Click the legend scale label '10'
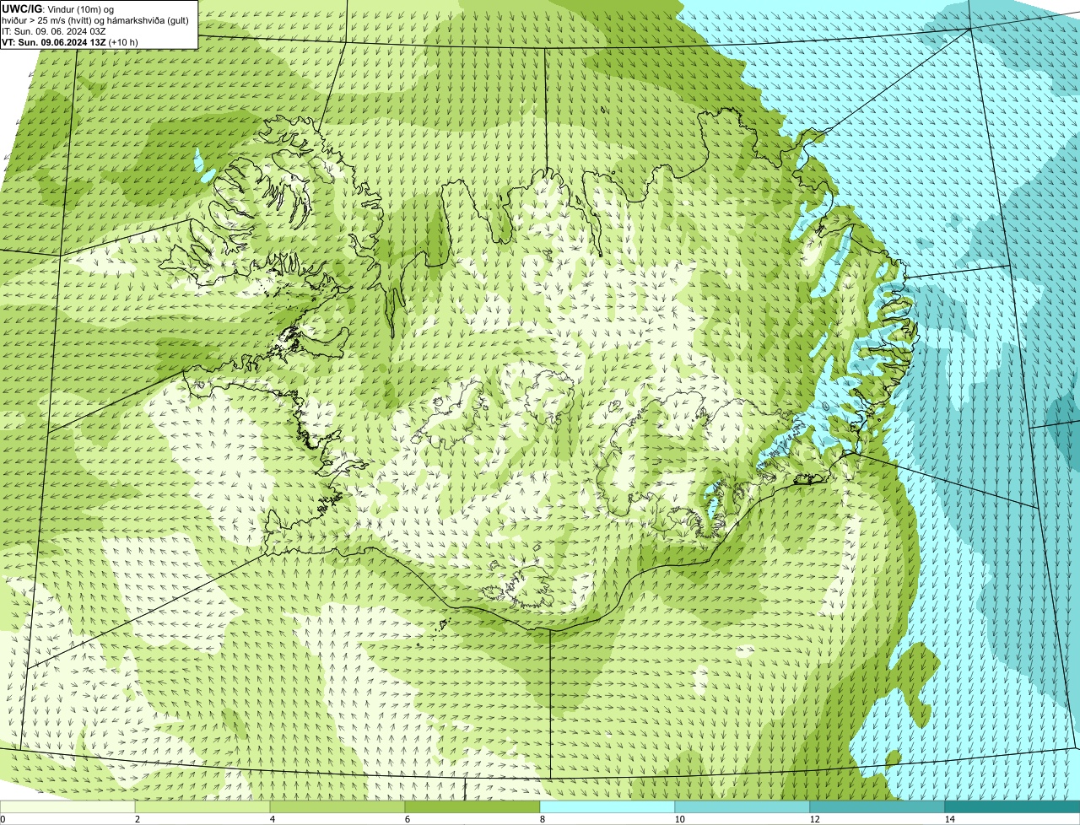Viewport: 1080px width, 825px height. click(x=679, y=819)
